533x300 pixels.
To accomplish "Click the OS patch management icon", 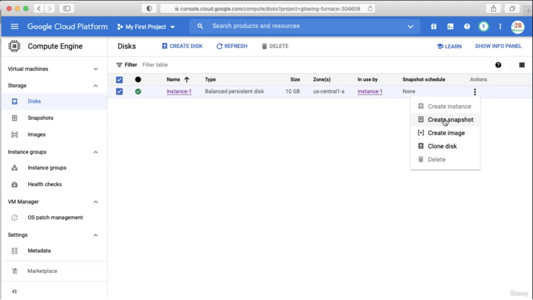I will 14,217.
